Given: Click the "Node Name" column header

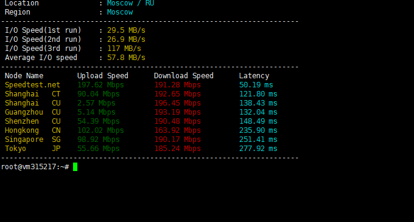Looking at the screenshot, I should point(24,76).
